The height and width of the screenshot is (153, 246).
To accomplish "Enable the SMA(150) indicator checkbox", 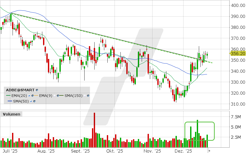I will 85,96.
